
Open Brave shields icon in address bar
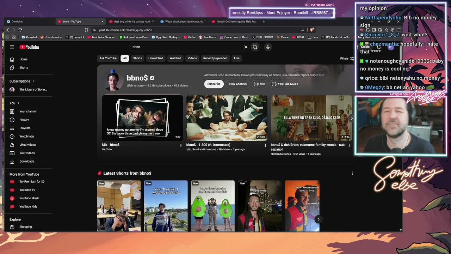click(x=312, y=30)
